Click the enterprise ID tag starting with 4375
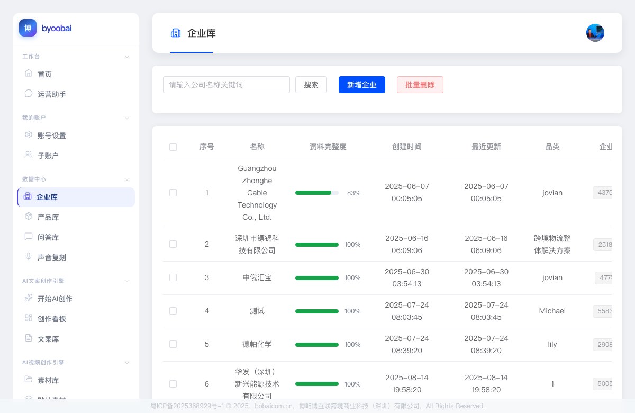The image size is (635, 413). click(x=602, y=193)
